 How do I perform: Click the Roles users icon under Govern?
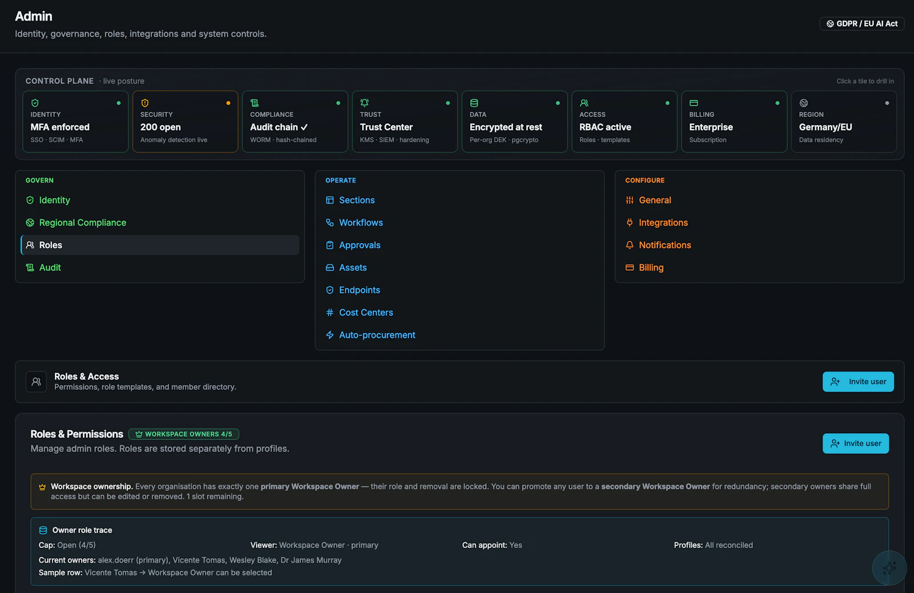[x=30, y=245]
